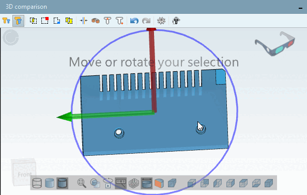The image size is (307, 195).
Task: Minimize the 3D comparison panel
Action: [x=300, y=8]
